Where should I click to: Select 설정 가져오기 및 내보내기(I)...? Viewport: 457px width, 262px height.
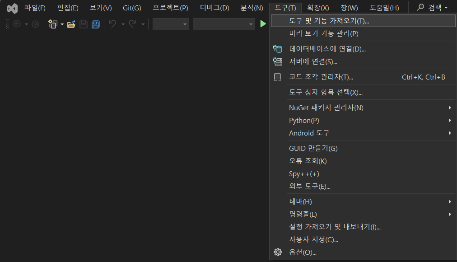tap(363, 227)
